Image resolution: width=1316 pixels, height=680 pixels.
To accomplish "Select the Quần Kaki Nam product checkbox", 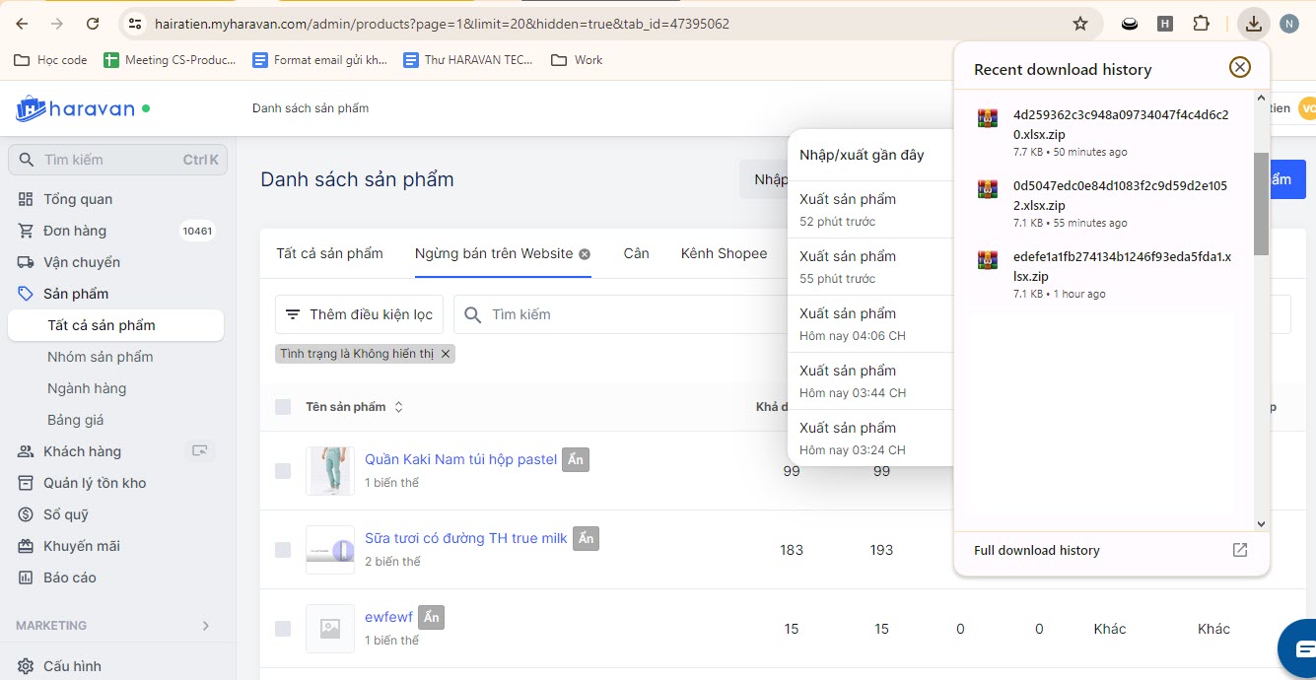I will [283, 471].
